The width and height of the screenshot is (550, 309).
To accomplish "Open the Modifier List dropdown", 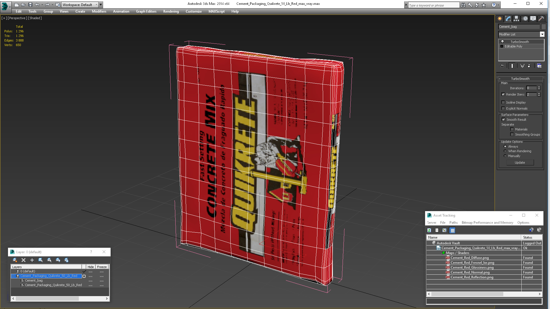I will pyautogui.click(x=542, y=34).
